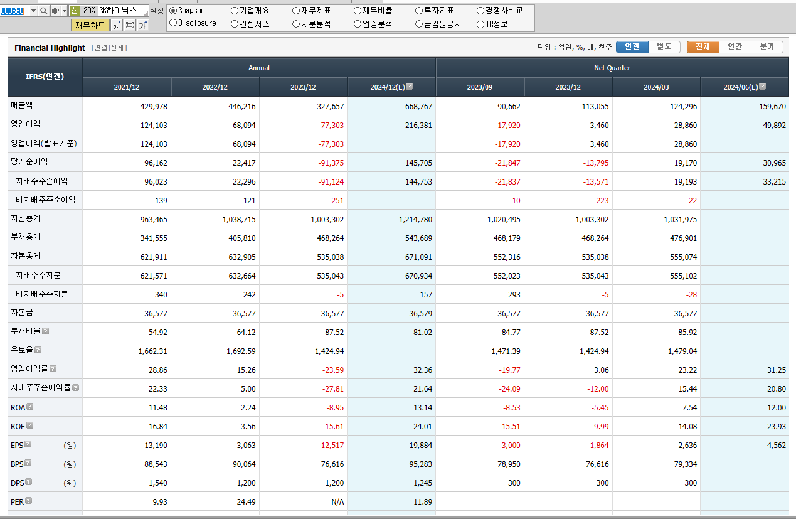
Task: Select the 재무비율 radio button
Action: (x=358, y=11)
